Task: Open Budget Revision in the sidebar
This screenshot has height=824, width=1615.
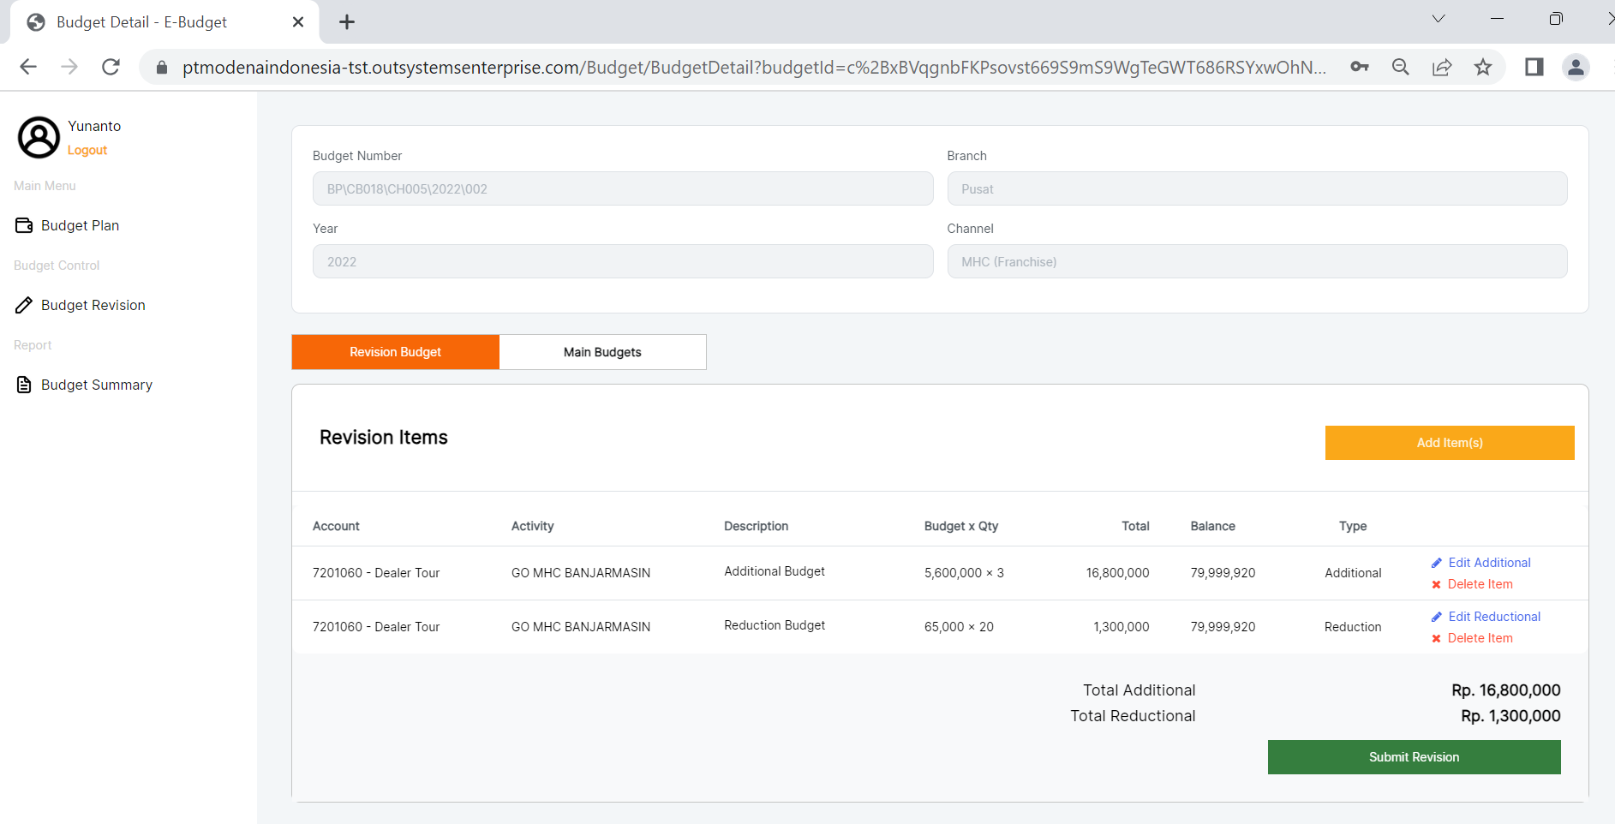Action: click(x=93, y=305)
